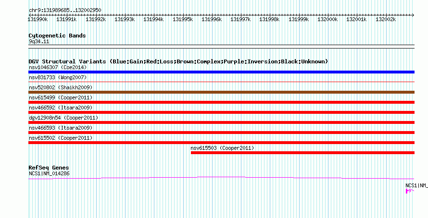Click the 131991k ruler tick label
Viewport: 428px width, 218px height.
coord(66,20)
